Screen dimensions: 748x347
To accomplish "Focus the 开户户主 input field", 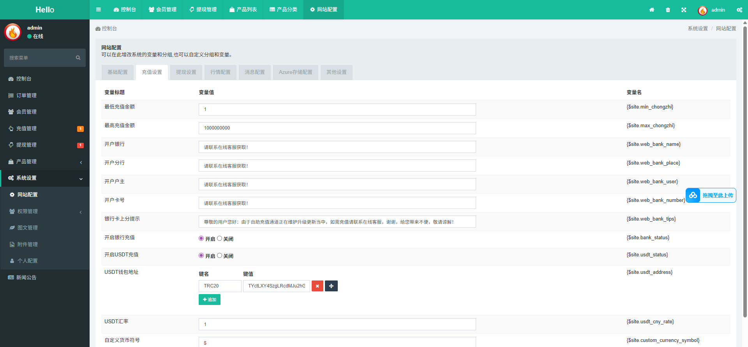I will [337, 184].
